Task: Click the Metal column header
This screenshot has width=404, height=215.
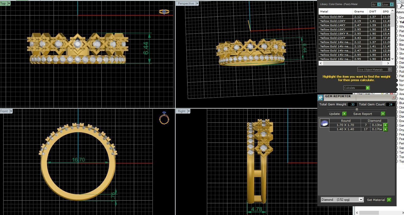Action: point(336,11)
